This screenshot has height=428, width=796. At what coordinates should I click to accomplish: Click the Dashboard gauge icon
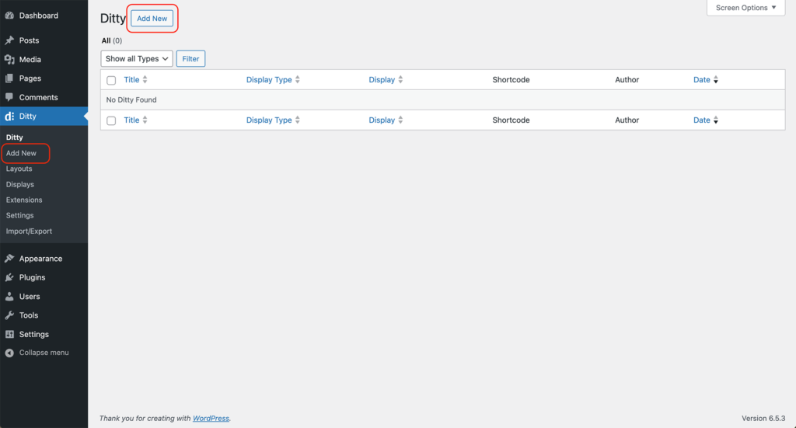point(9,16)
